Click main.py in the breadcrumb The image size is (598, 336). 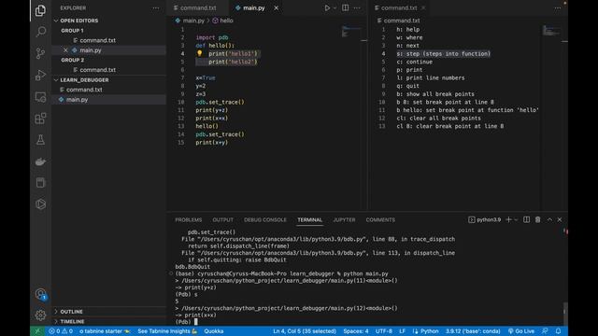(x=193, y=21)
